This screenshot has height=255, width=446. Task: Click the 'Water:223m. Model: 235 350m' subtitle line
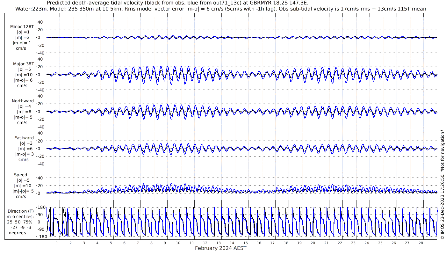[220, 9]
